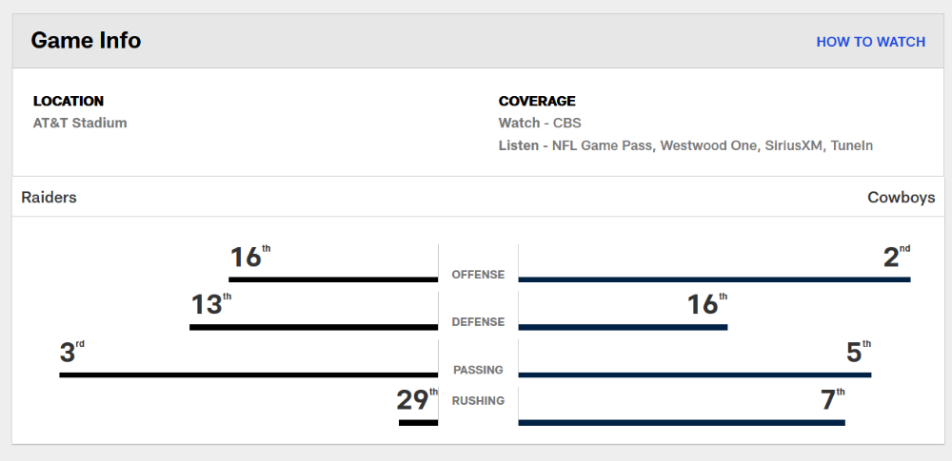Click the PASSING category label
Image resolution: width=952 pixels, height=461 pixels.
pyautogui.click(x=478, y=370)
